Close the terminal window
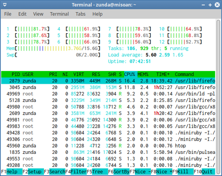 tap(217, 5)
